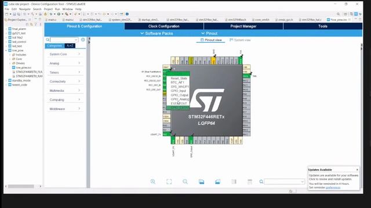The height and width of the screenshot is (208, 371).
Task: Click the rotate counter-clockwise icon in bottom toolbar
Action: [218, 181]
